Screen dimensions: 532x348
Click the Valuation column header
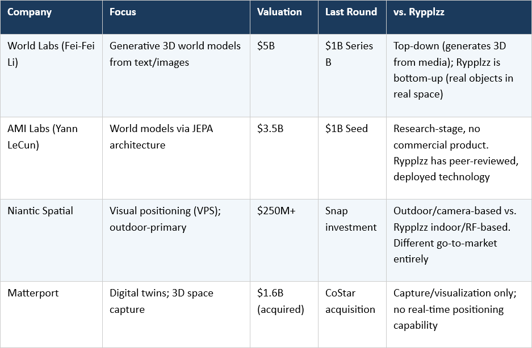(x=279, y=12)
